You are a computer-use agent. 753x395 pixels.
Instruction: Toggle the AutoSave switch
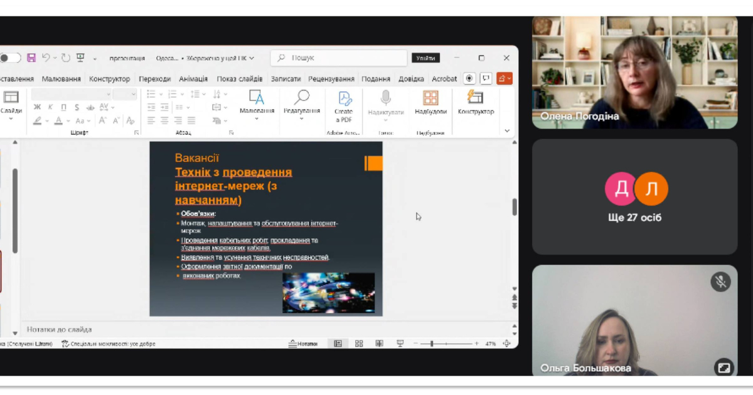[10, 58]
